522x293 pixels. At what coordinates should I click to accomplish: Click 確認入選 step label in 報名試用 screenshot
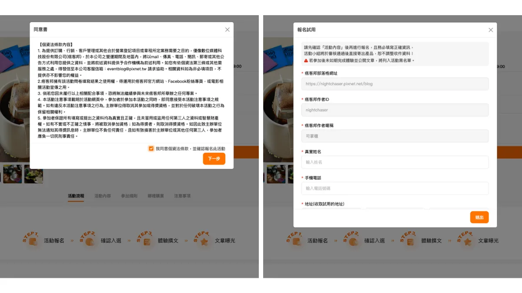pyautogui.click(x=375, y=240)
